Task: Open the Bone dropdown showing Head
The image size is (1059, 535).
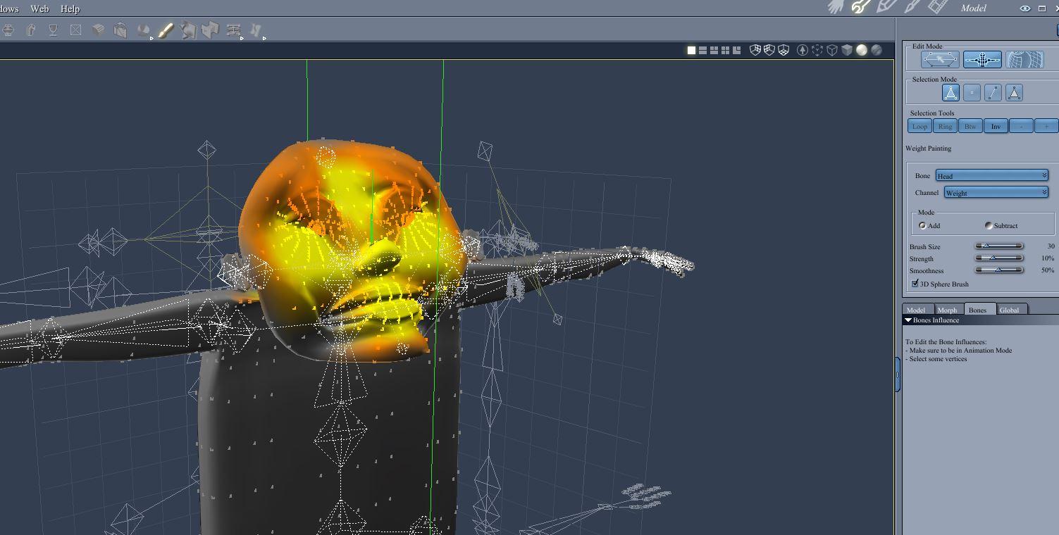Action: pos(992,175)
